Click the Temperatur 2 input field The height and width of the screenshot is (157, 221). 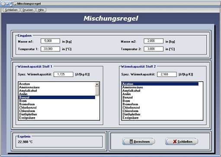tap(154, 49)
